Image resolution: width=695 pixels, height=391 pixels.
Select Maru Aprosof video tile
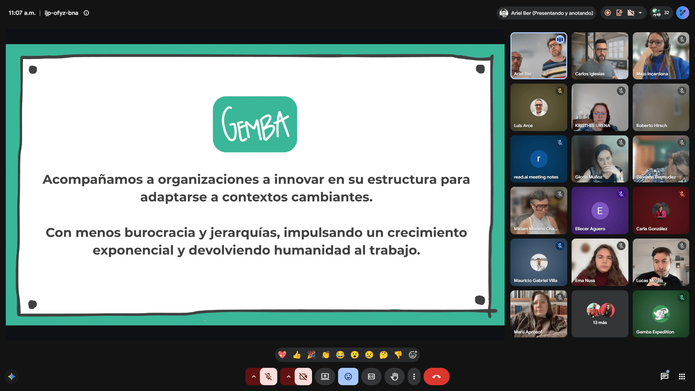click(x=539, y=314)
